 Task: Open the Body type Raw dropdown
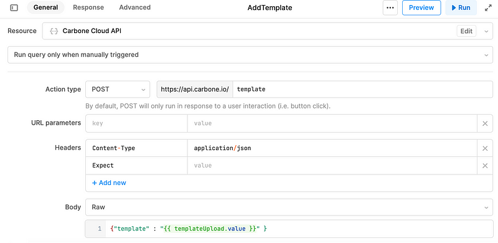point(289,207)
